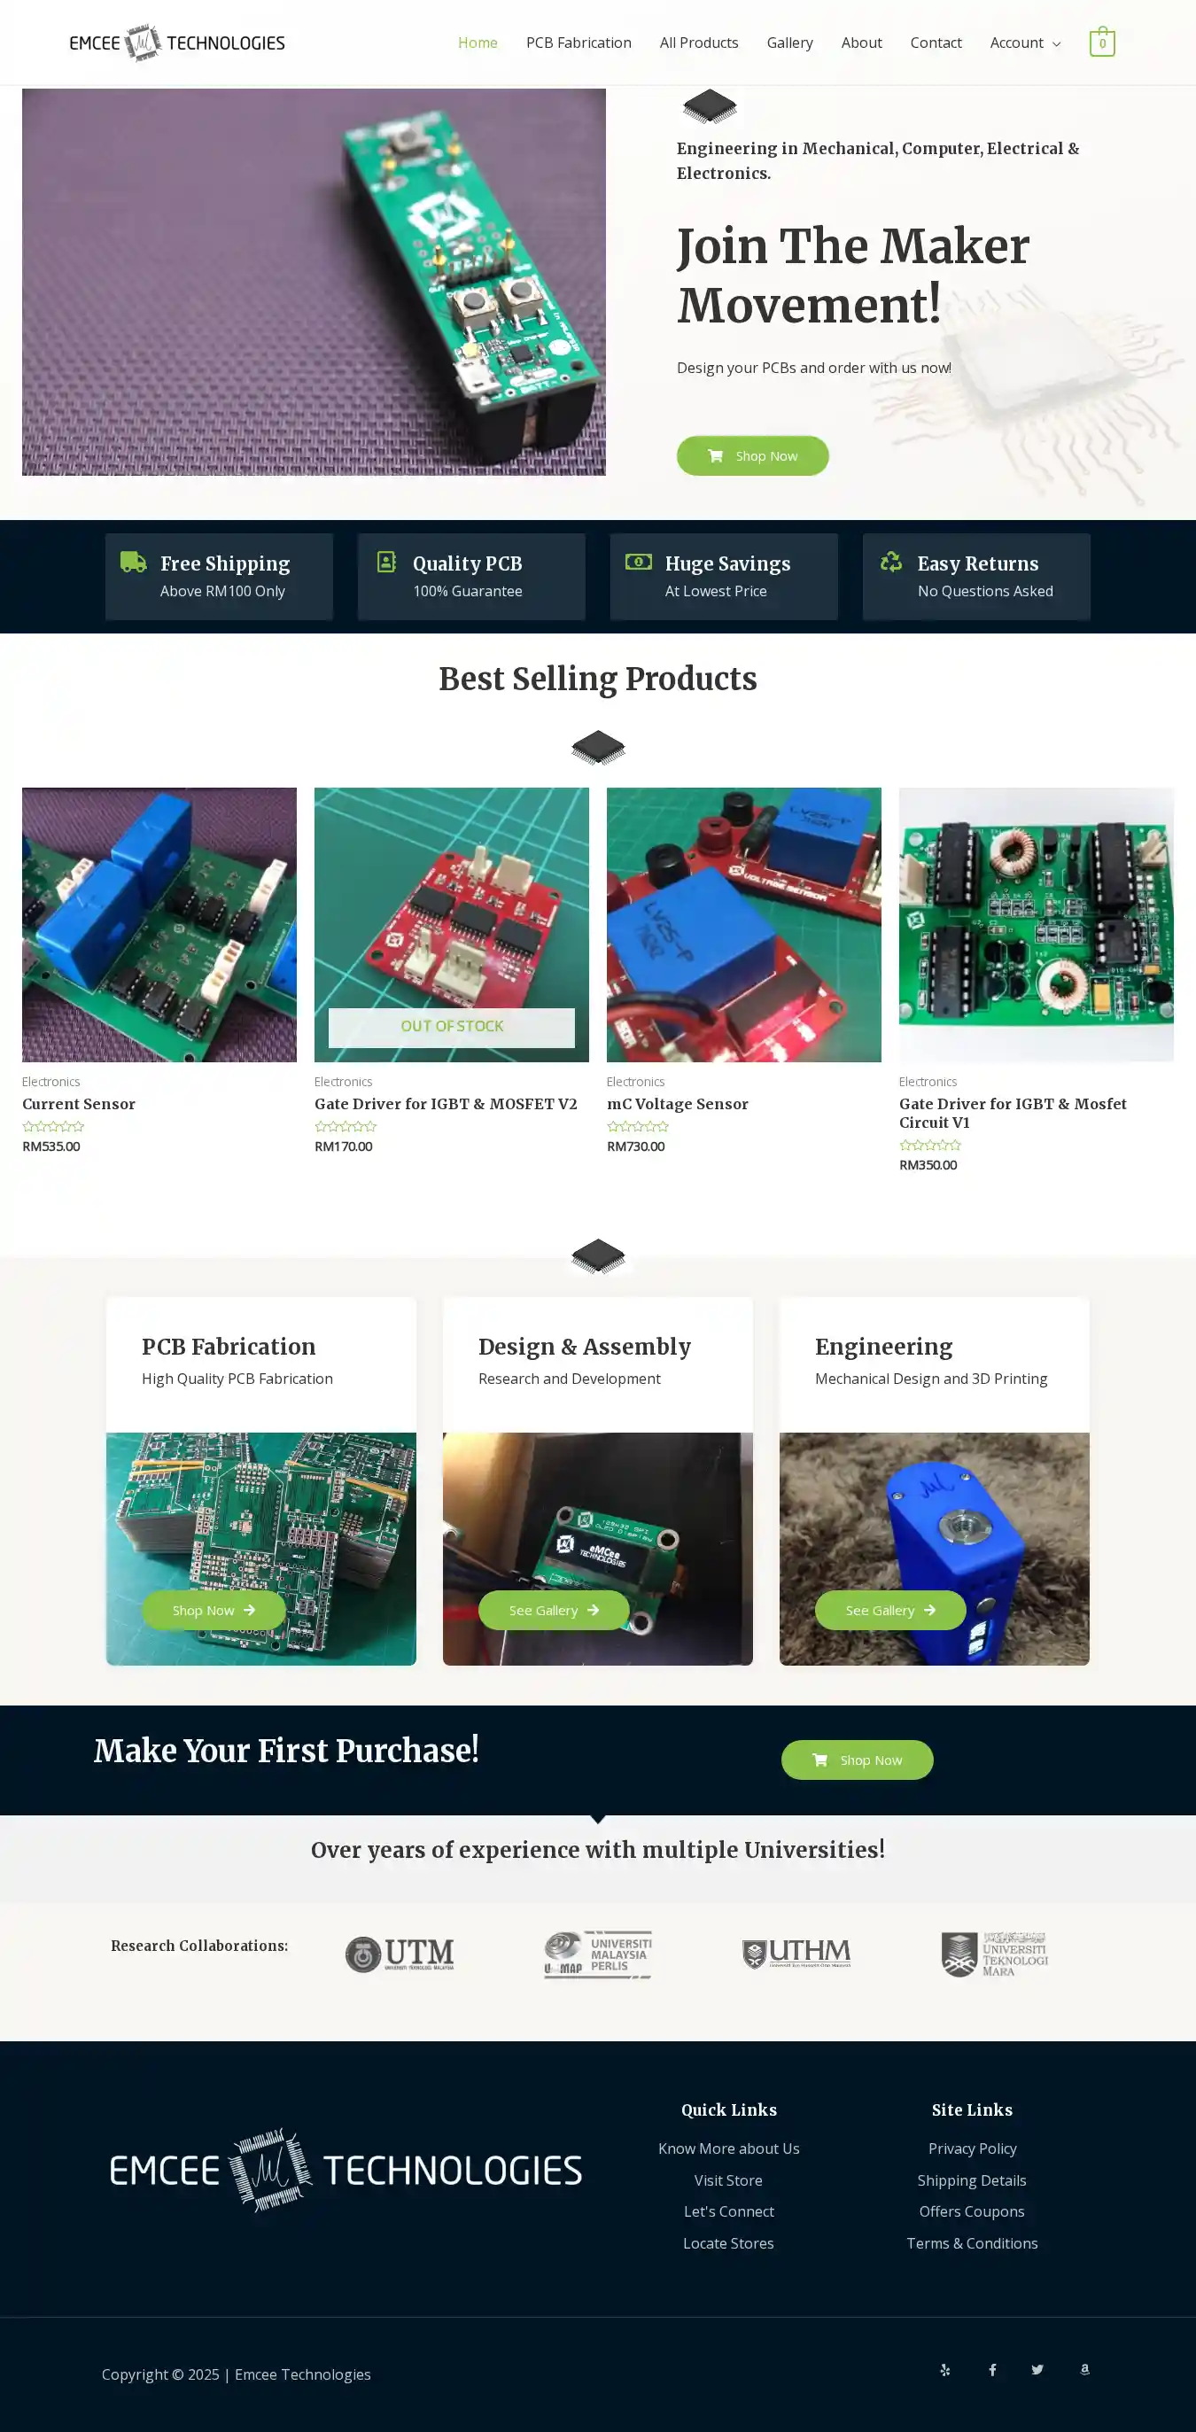The height and width of the screenshot is (2432, 1196).
Task: Click the UTM university logo
Action: [400, 1954]
